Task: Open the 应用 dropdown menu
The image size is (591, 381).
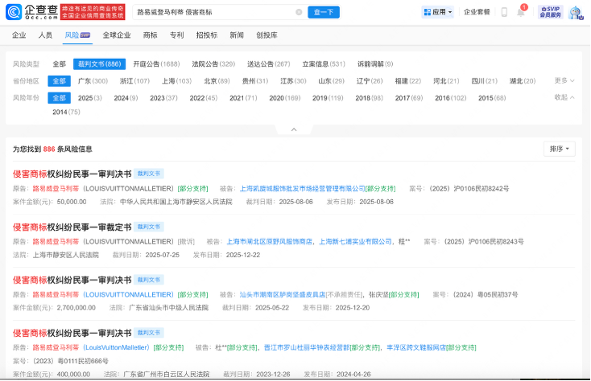Action: [437, 12]
